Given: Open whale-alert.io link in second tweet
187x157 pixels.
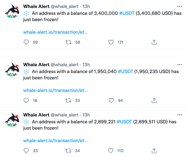Looking at the screenshot, I should coord(55,90).
